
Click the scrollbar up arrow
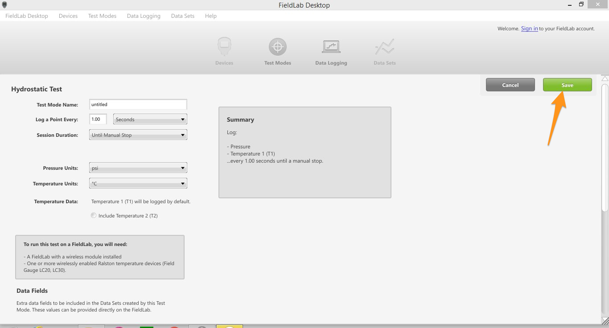point(605,78)
